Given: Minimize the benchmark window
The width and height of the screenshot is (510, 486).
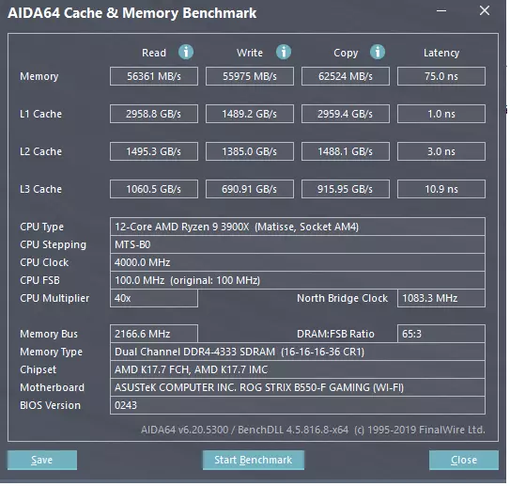Looking at the screenshot, I should (441, 10).
